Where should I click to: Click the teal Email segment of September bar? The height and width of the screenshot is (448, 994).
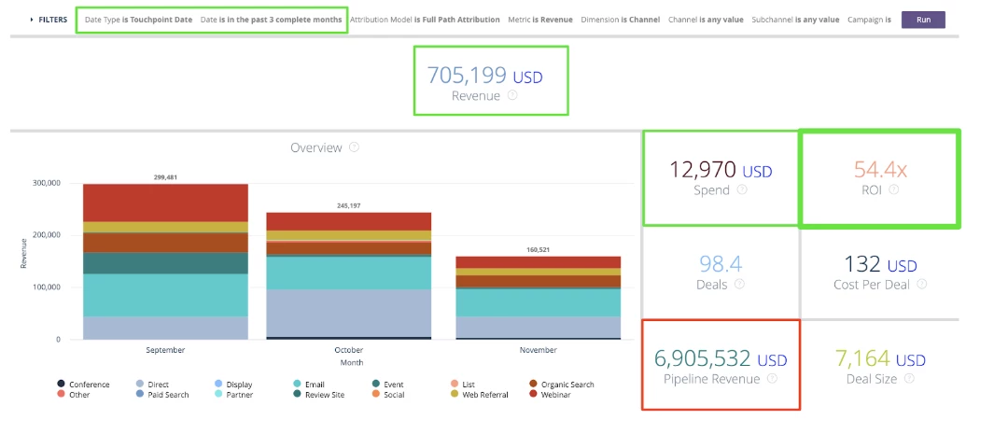(165, 295)
